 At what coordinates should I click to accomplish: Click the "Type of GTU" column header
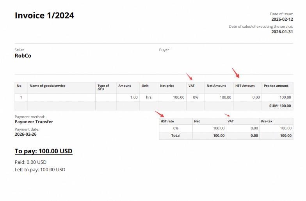point(103,87)
